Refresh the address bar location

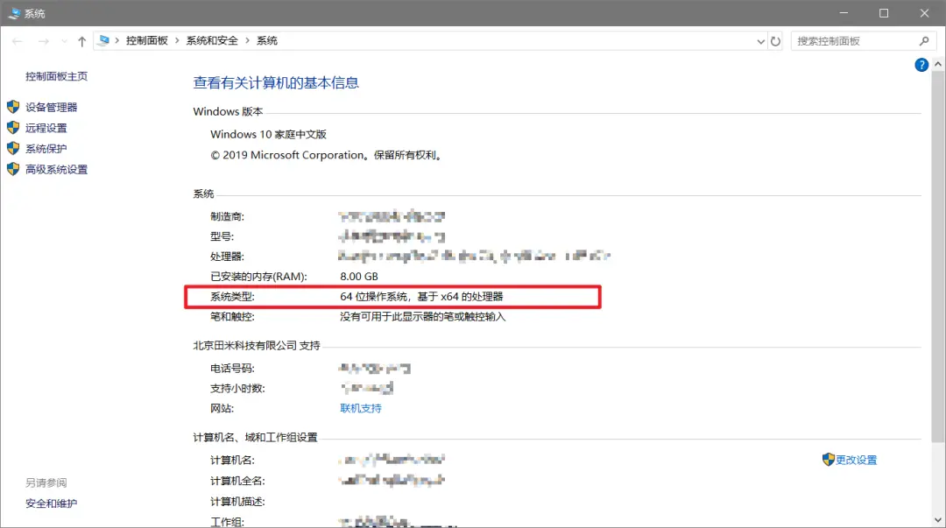(x=775, y=41)
